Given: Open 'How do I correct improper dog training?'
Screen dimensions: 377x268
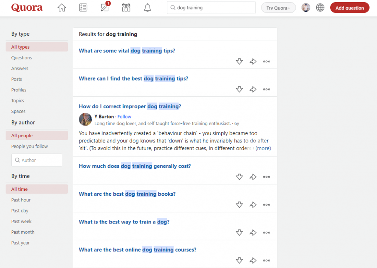Looking at the screenshot, I should point(130,106).
